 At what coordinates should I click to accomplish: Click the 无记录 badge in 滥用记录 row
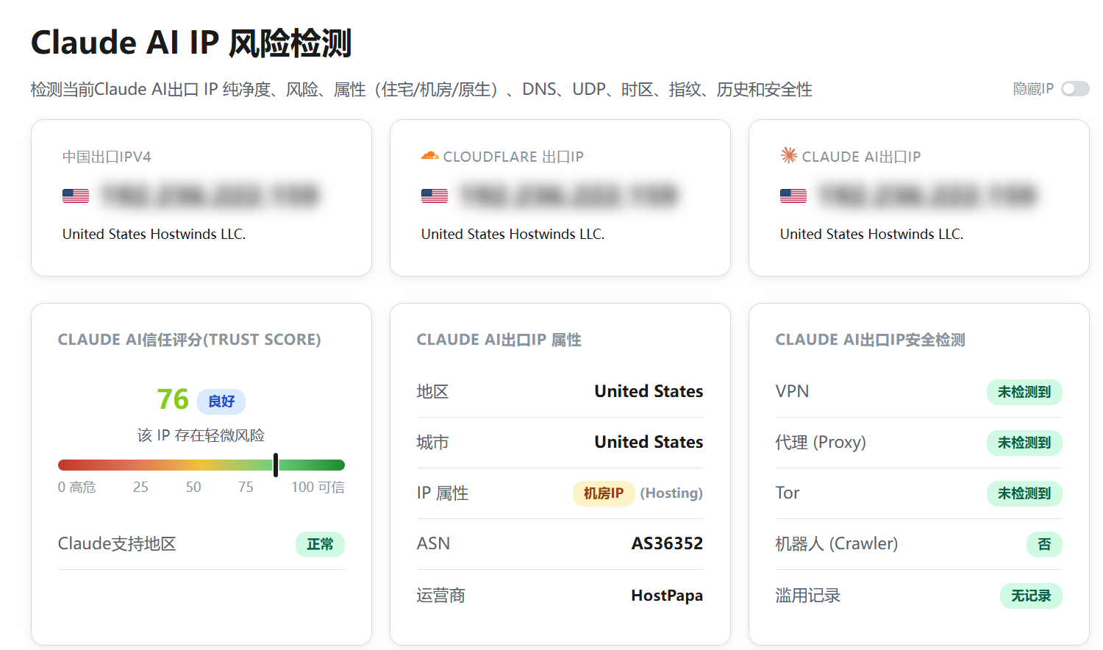coord(1031,596)
